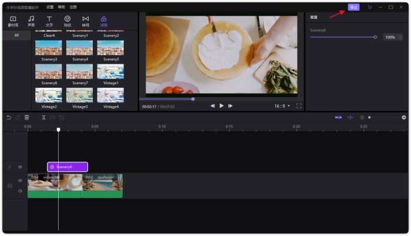
Task: Redo the last undone action
Action: [x=18, y=118]
